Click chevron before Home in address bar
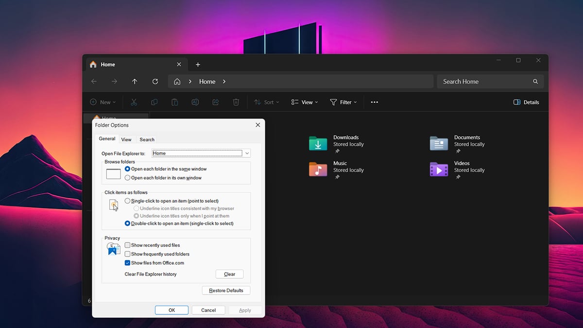583x328 pixels. 190,82
